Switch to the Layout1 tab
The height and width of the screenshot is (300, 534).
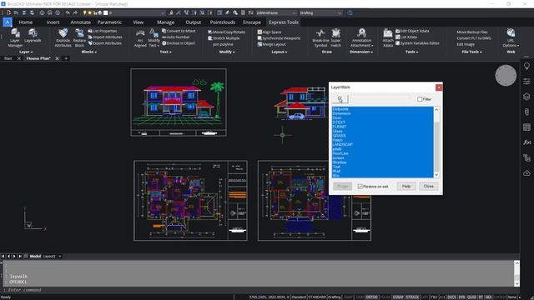(x=49, y=257)
